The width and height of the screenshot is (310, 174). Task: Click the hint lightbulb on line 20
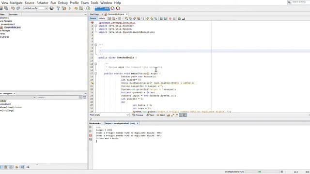pos(92,83)
